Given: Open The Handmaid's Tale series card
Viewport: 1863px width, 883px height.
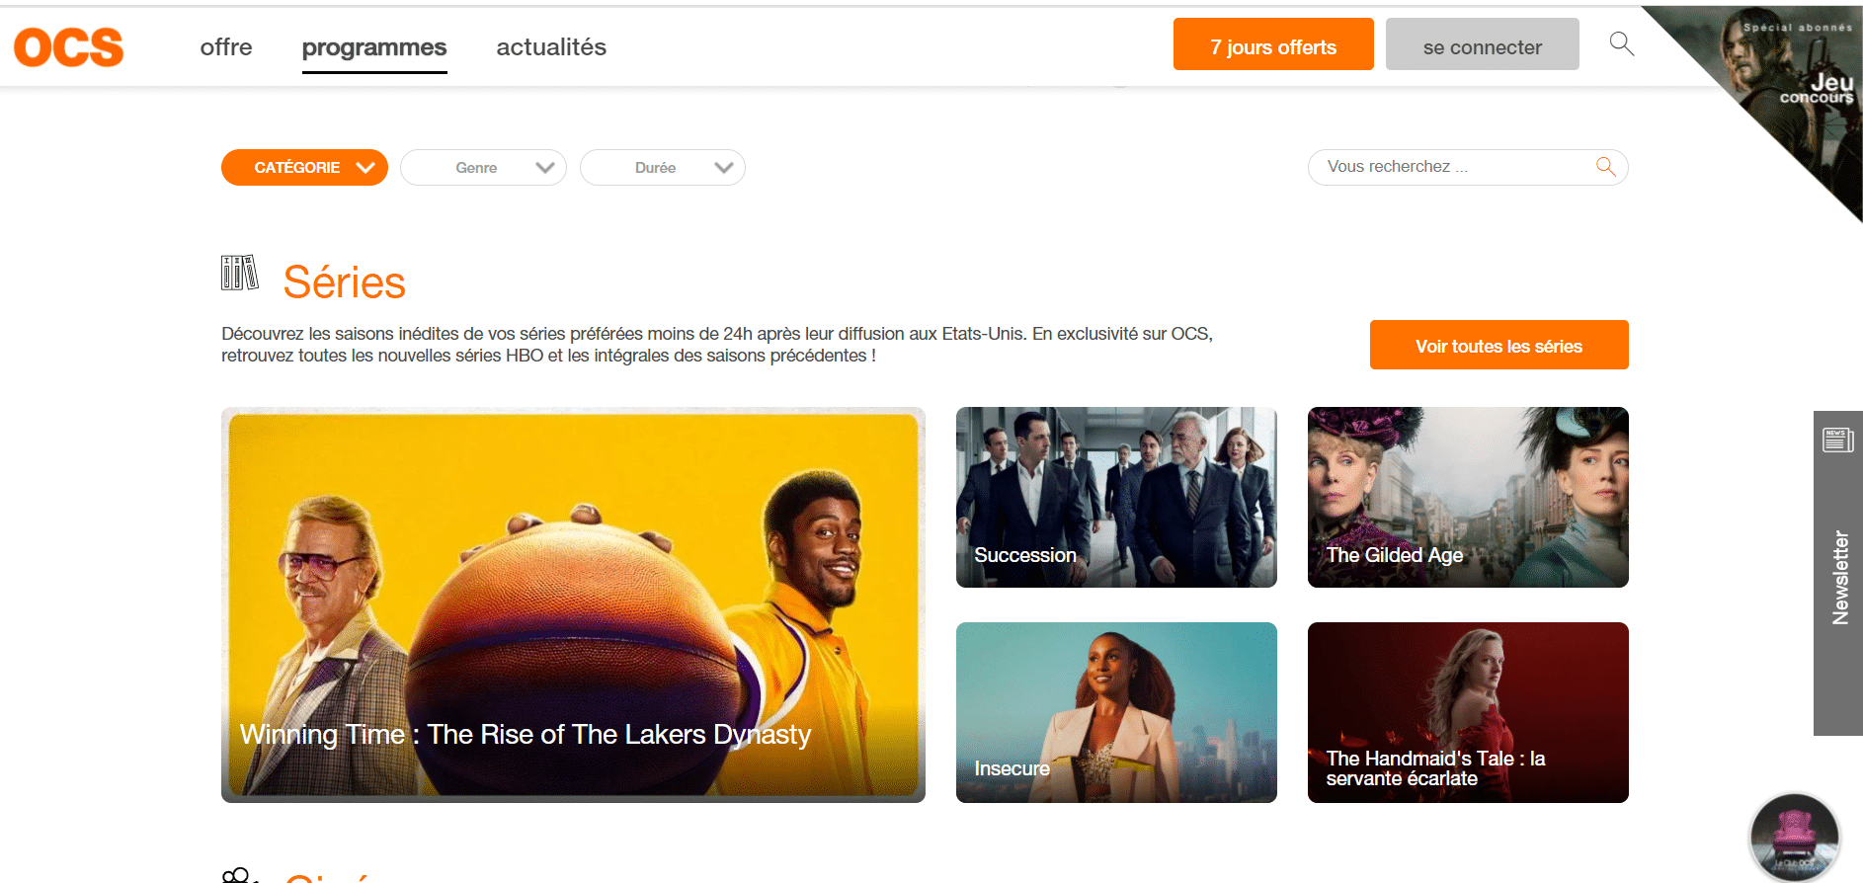Looking at the screenshot, I should [1468, 712].
